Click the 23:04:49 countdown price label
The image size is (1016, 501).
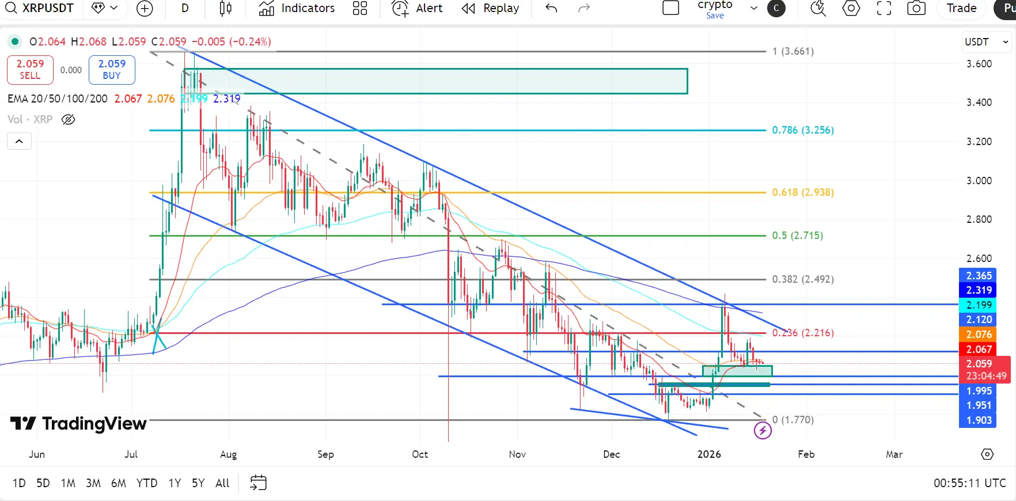point(986,376)
